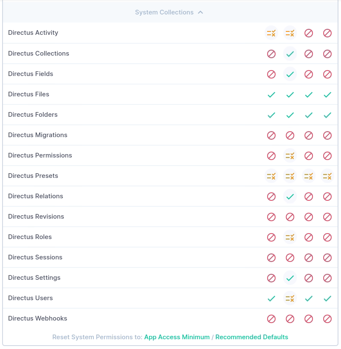Toggle full delete access for Directus Folders

327,115
